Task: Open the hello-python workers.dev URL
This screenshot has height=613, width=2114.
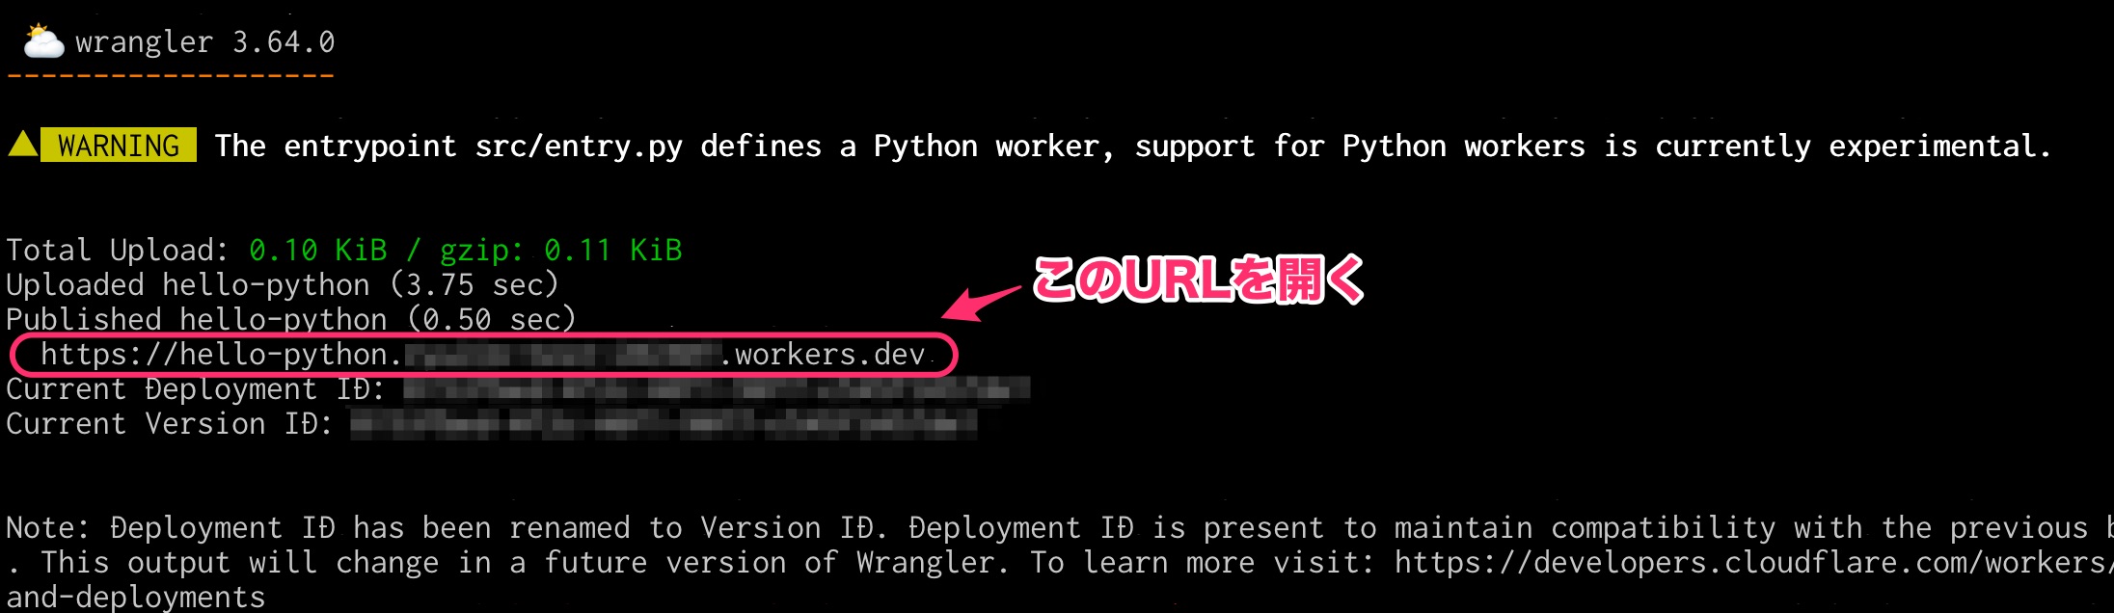Action: tap(483, 355)
